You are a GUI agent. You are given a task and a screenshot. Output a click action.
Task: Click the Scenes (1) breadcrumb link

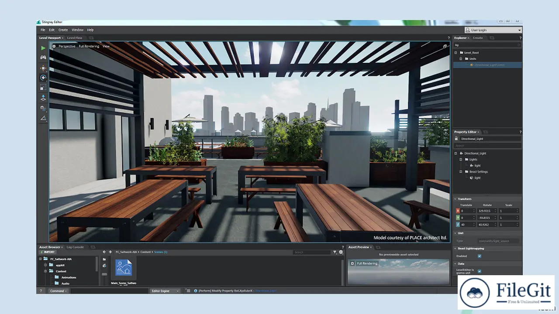click(160, 252)
